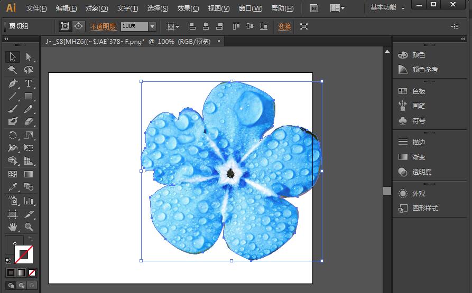Open the 对象(O) menu

pyautogui.click(x=97, y=8)
